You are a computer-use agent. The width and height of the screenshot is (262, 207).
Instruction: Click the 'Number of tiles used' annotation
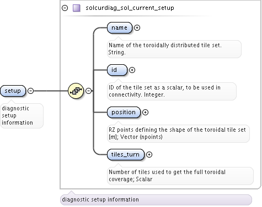click(x=180, y=176)
